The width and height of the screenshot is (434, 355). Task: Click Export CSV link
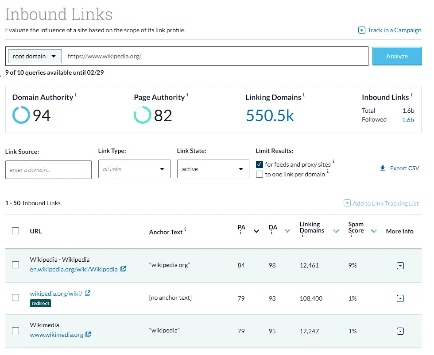[404, 168]
